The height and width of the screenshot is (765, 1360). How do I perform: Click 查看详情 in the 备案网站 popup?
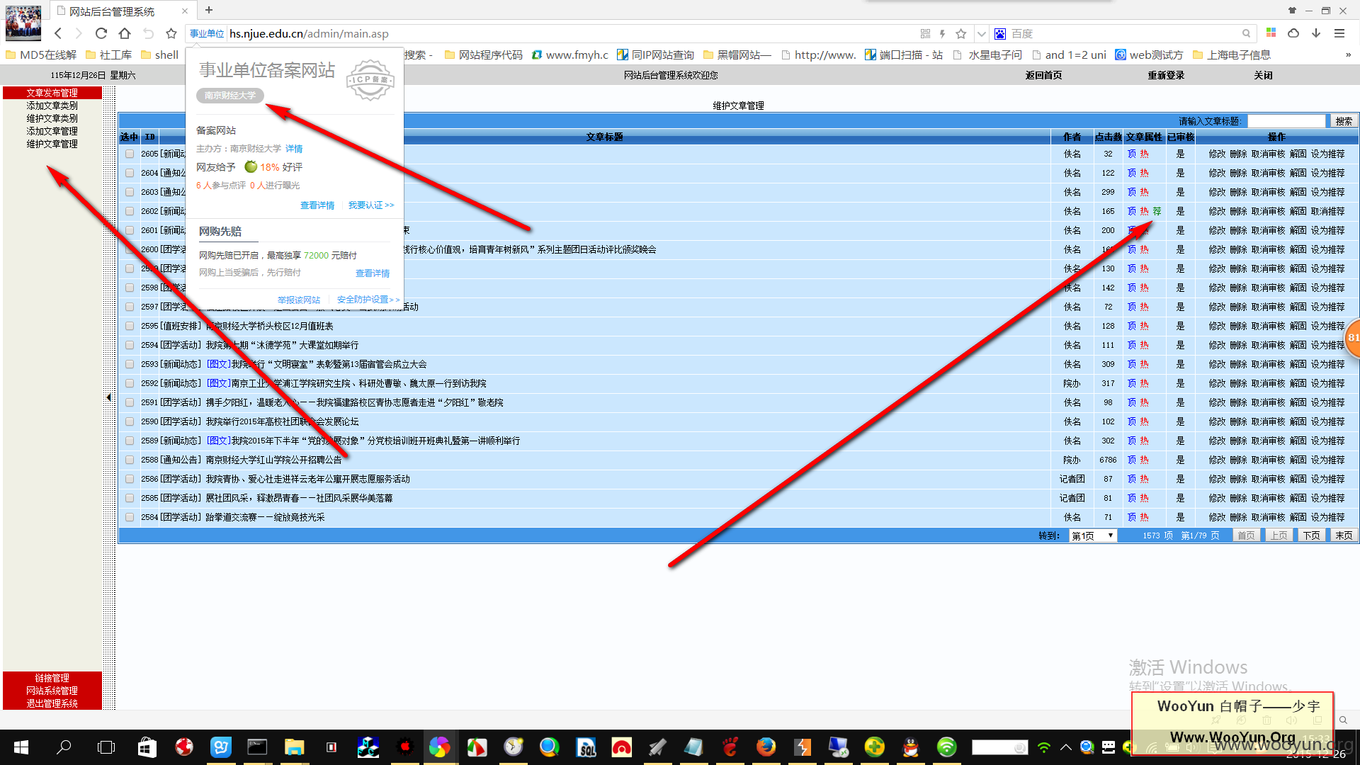click(317, 205)
